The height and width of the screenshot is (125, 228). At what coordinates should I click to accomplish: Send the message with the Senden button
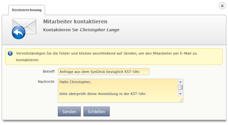coord(69,112)
